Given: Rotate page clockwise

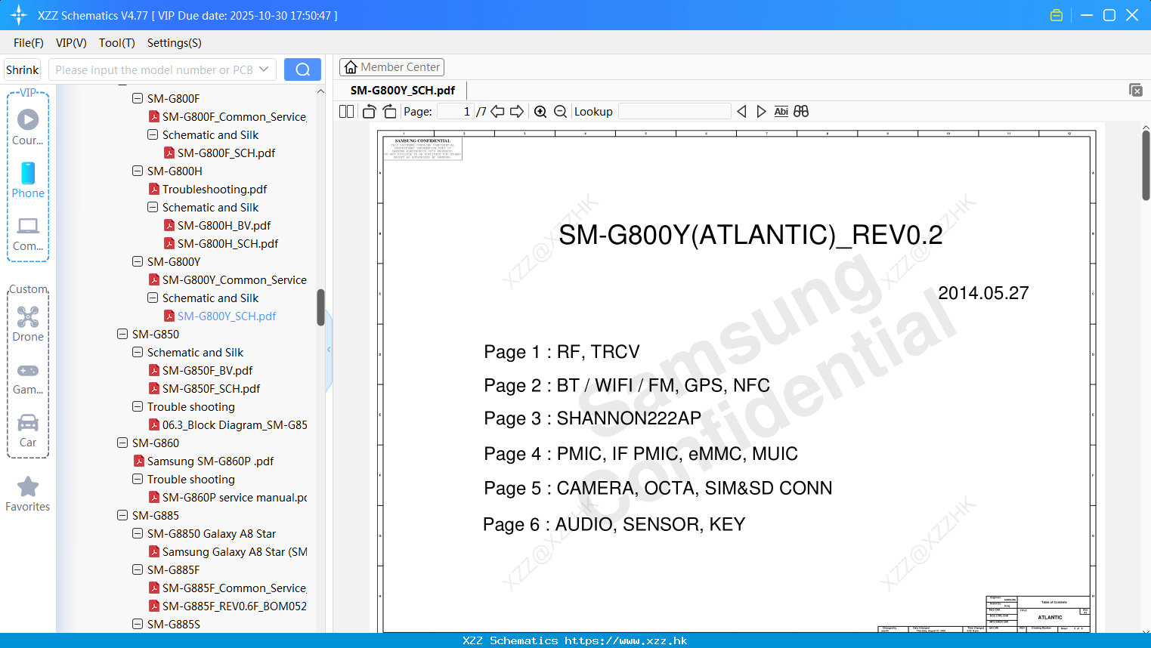Looking at the screenshot, I should (389, 111).
